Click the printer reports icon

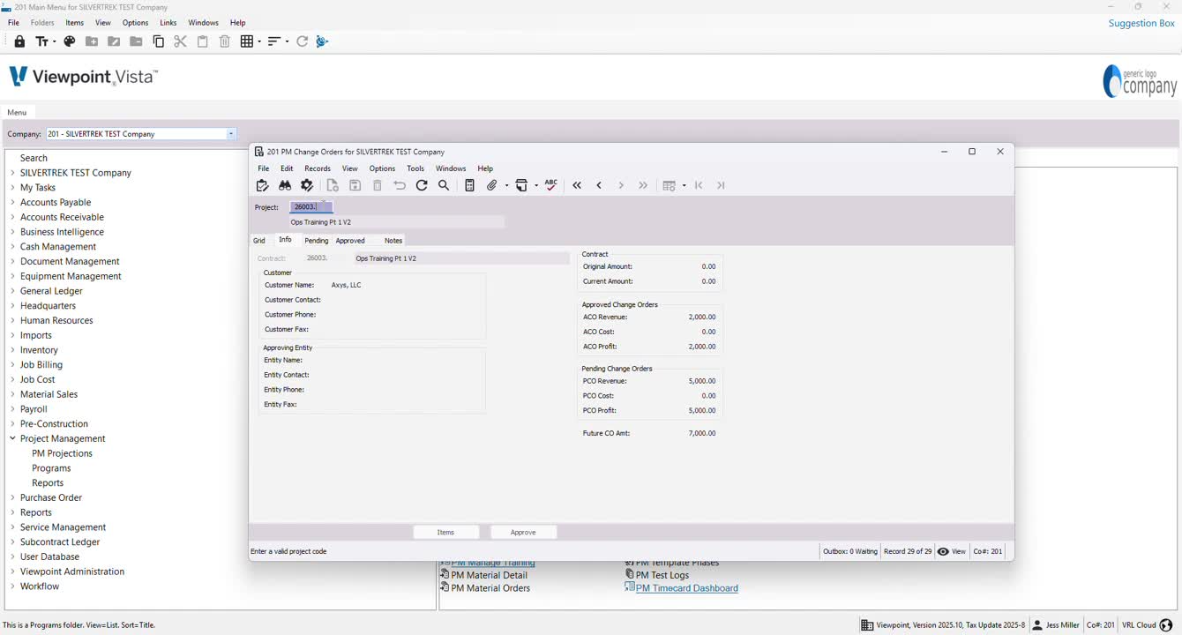point(522,185)
